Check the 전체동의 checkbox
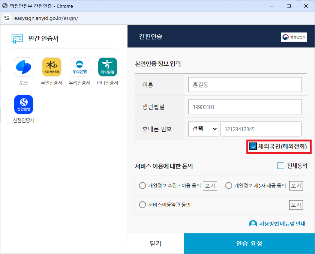The height and width of the screenshot is (254, 315). click(x=280, y=166)
